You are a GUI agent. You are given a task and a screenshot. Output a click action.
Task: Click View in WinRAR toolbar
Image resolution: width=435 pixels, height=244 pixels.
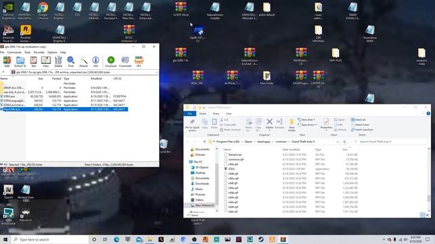click(x=46, y=62)
